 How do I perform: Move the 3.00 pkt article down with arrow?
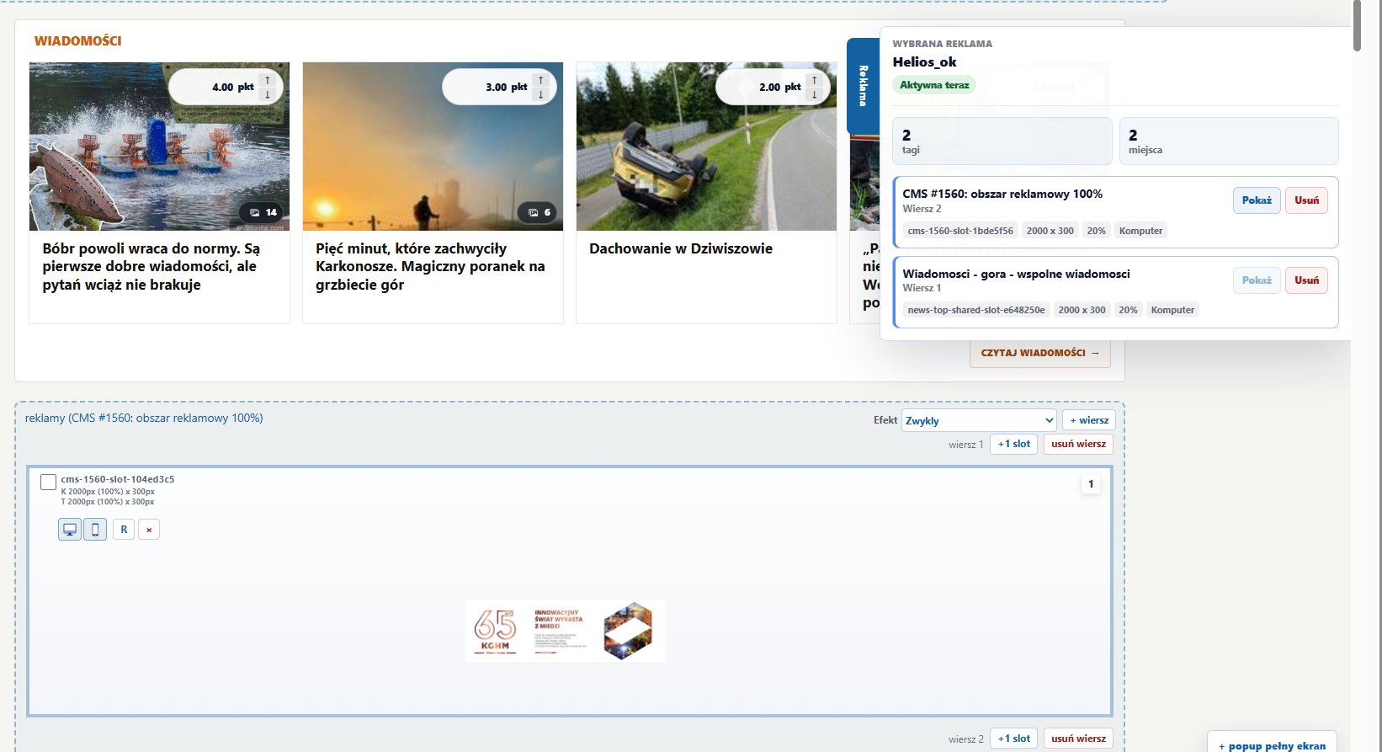(541, 94)
